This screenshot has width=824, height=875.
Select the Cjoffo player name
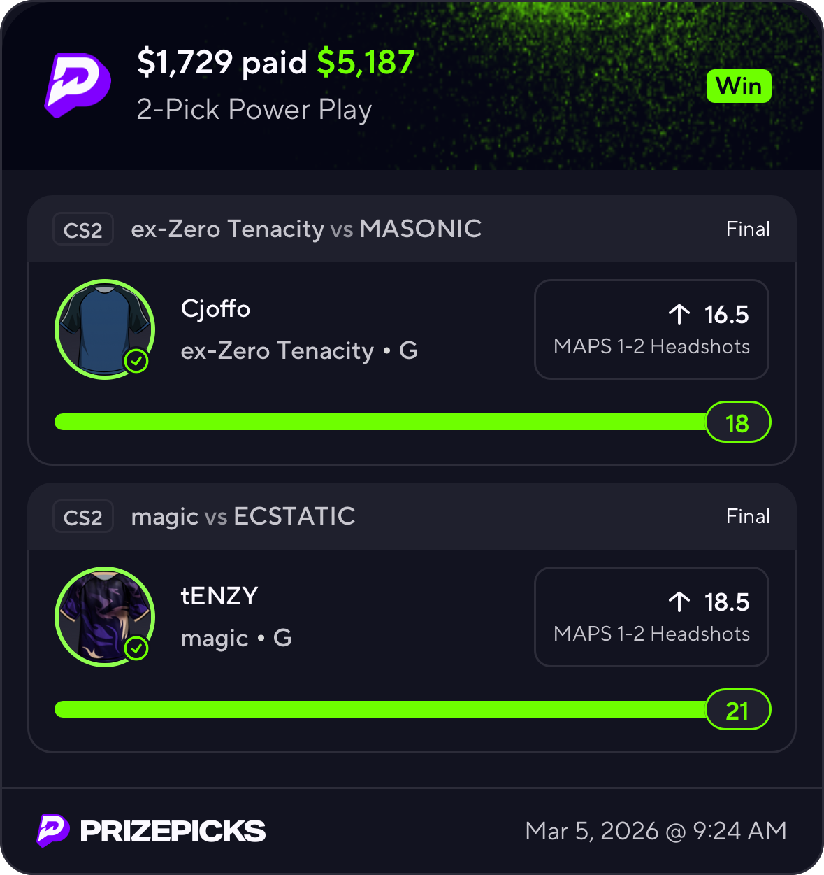(x=215, y=308)
